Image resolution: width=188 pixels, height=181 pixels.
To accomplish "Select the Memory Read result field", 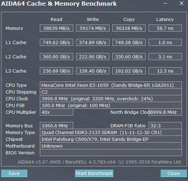I will point(56,28).
